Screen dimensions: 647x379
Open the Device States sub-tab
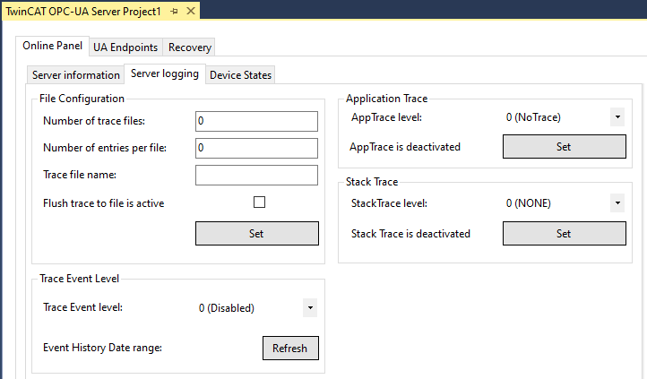click(240, 75)
